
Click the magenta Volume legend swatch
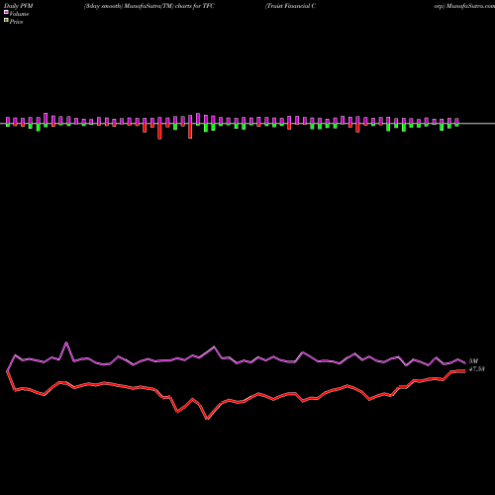pyautogui.click(x=6, y=12)
